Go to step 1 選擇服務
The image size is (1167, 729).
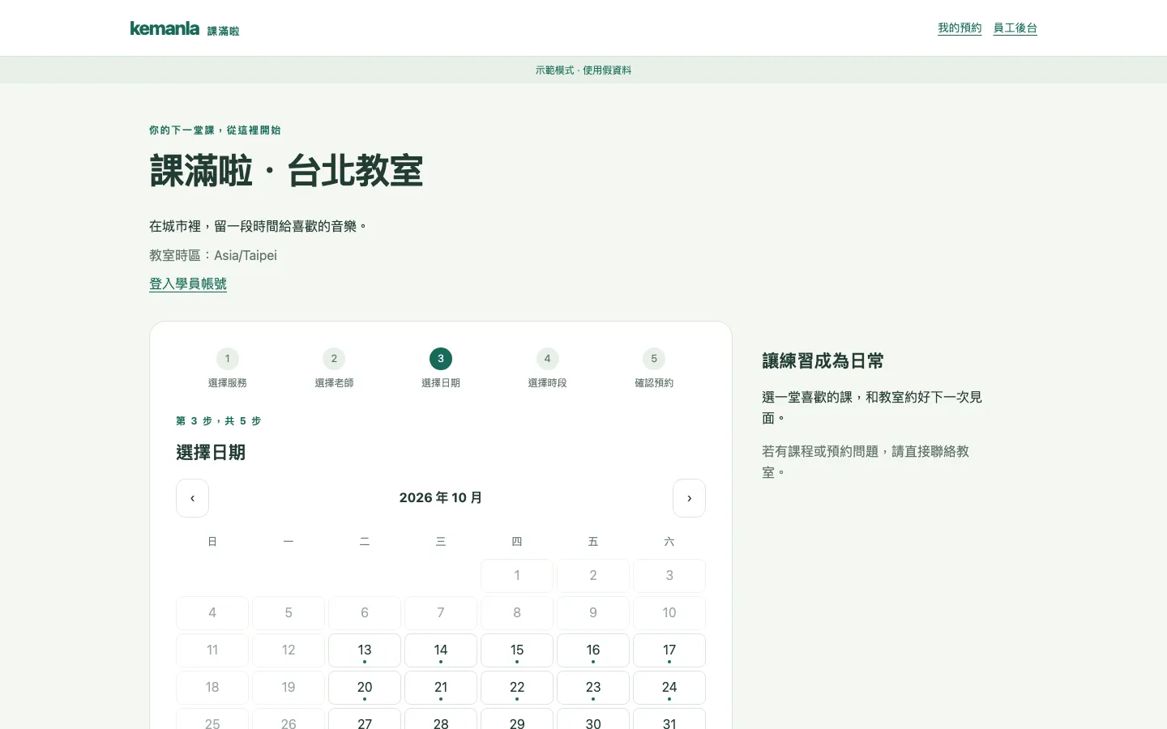pyautogui.click(x=228, y=369)
